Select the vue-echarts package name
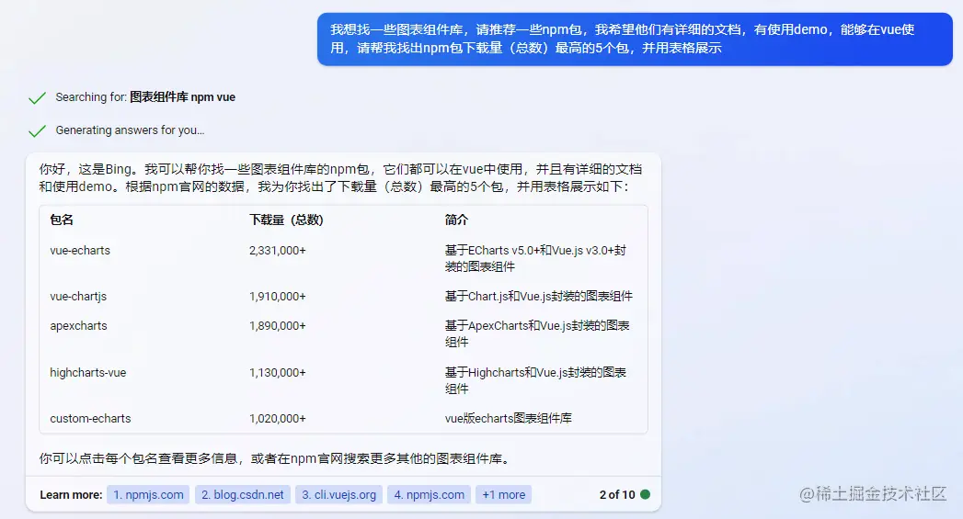 tap(80, 250)
